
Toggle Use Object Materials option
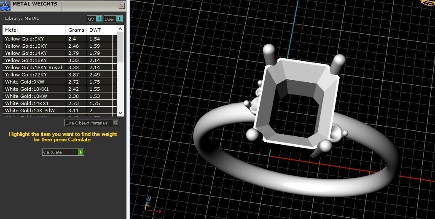tap(92, 123)
